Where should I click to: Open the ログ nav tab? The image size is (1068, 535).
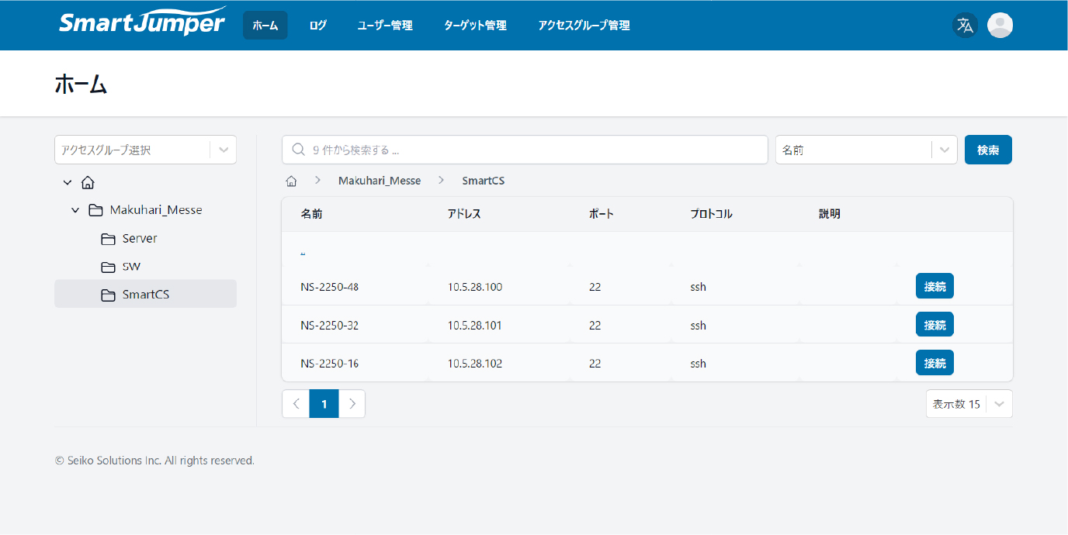(317, 25)
